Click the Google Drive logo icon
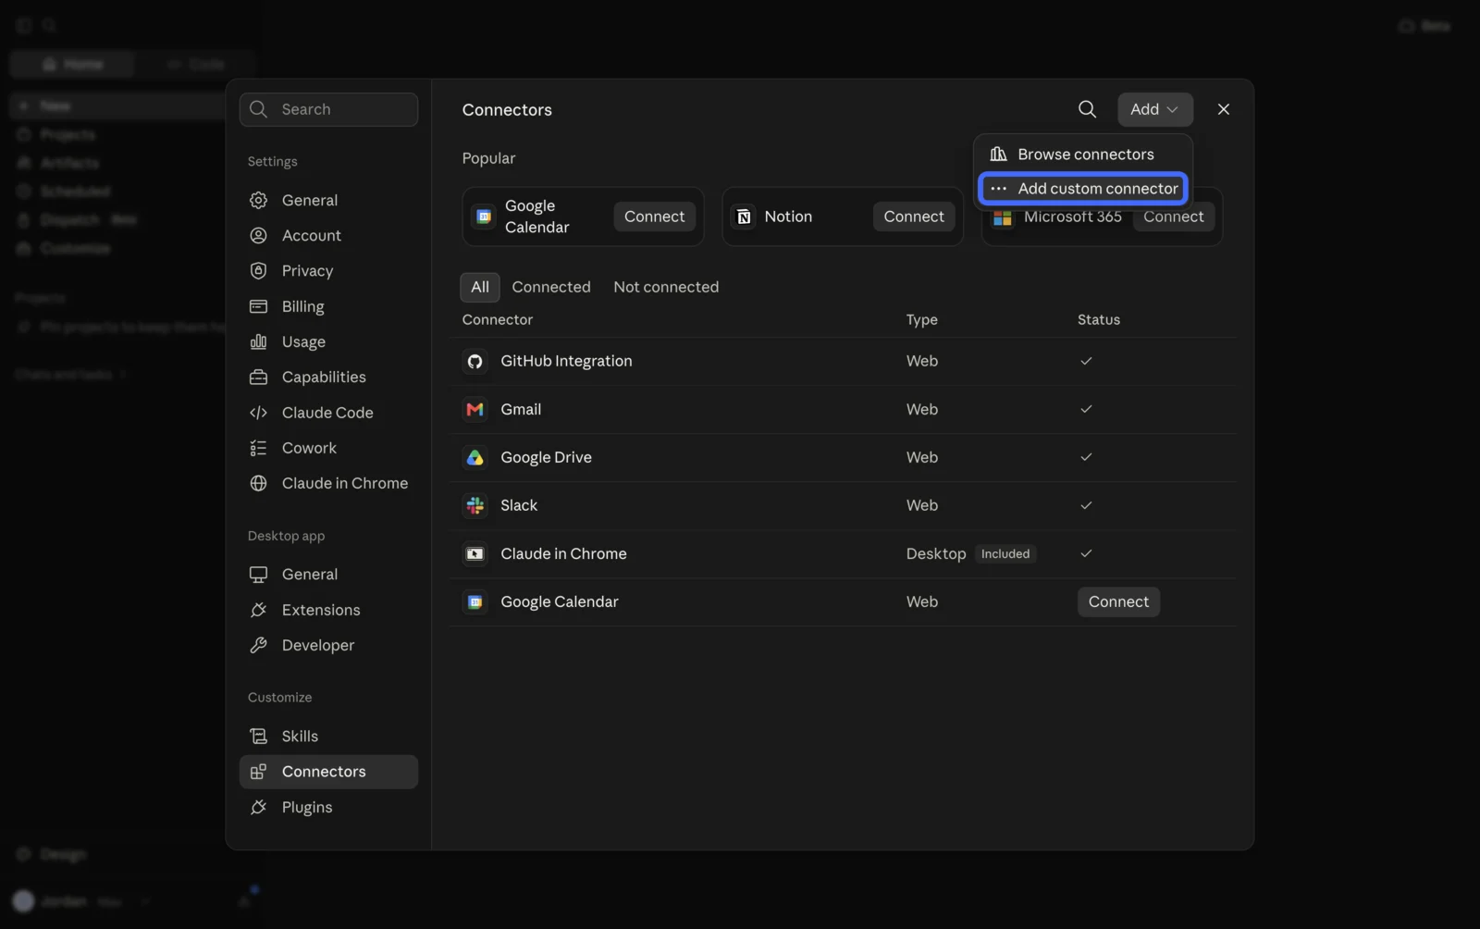This screenshot has height=929, width=1480. click(x=475, y=458)
